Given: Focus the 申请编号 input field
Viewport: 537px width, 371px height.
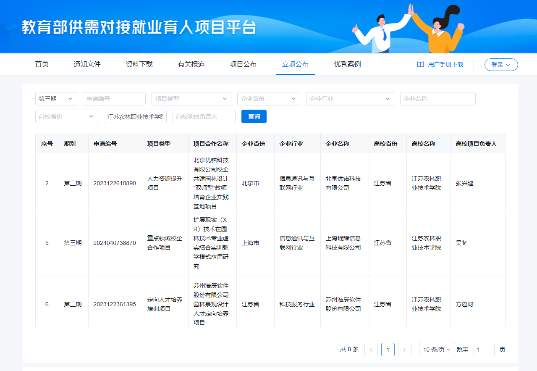Looking at the screenshot, I should (x=114, y=99).
